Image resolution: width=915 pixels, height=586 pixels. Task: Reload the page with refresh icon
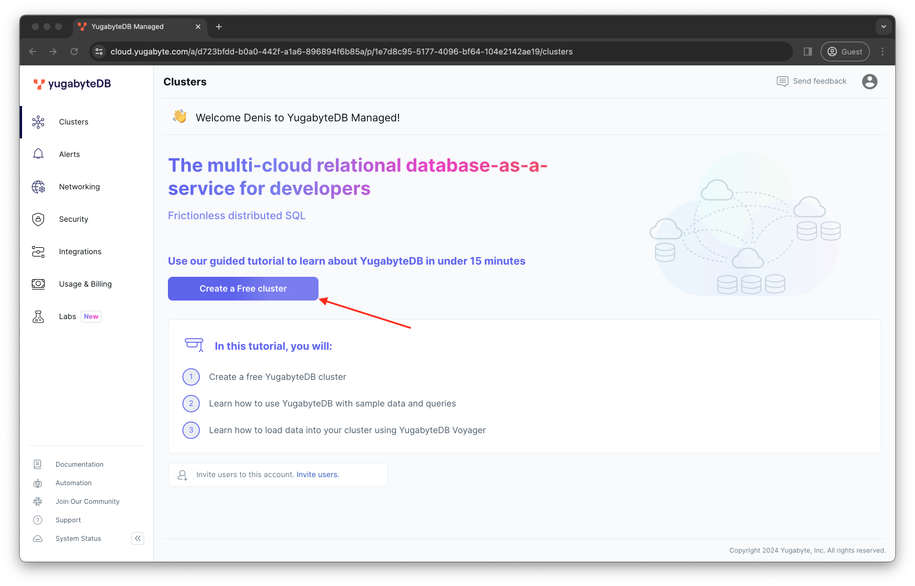pos(74,52)
